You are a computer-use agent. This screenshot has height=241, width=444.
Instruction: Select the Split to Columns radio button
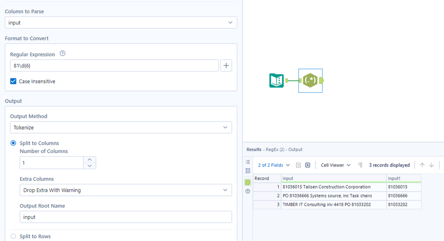[13, 143]
